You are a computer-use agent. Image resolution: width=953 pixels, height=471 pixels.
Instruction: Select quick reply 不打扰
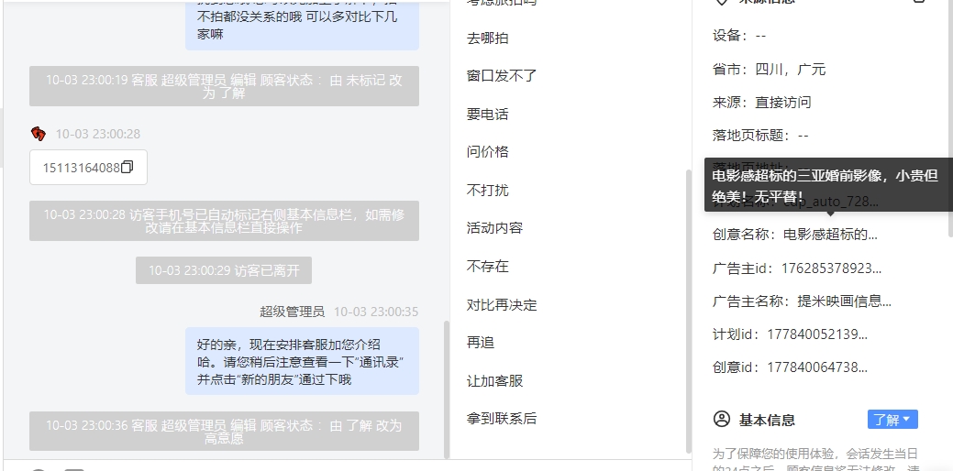487,191
